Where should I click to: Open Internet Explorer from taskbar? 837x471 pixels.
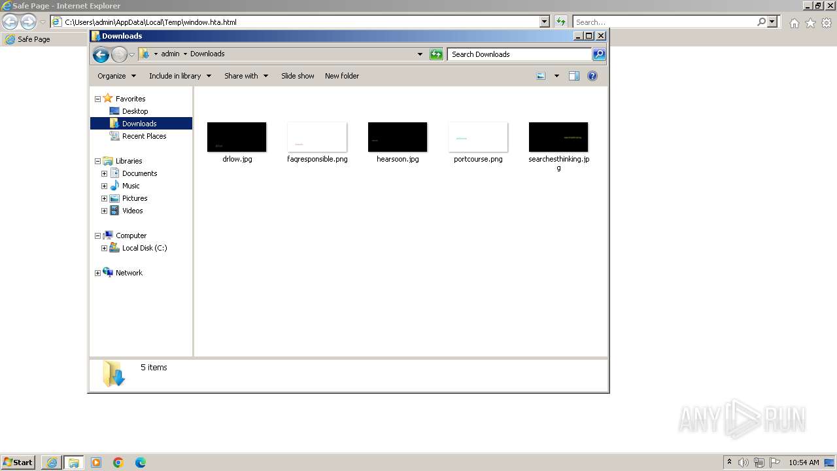click(x=52, y=462)
